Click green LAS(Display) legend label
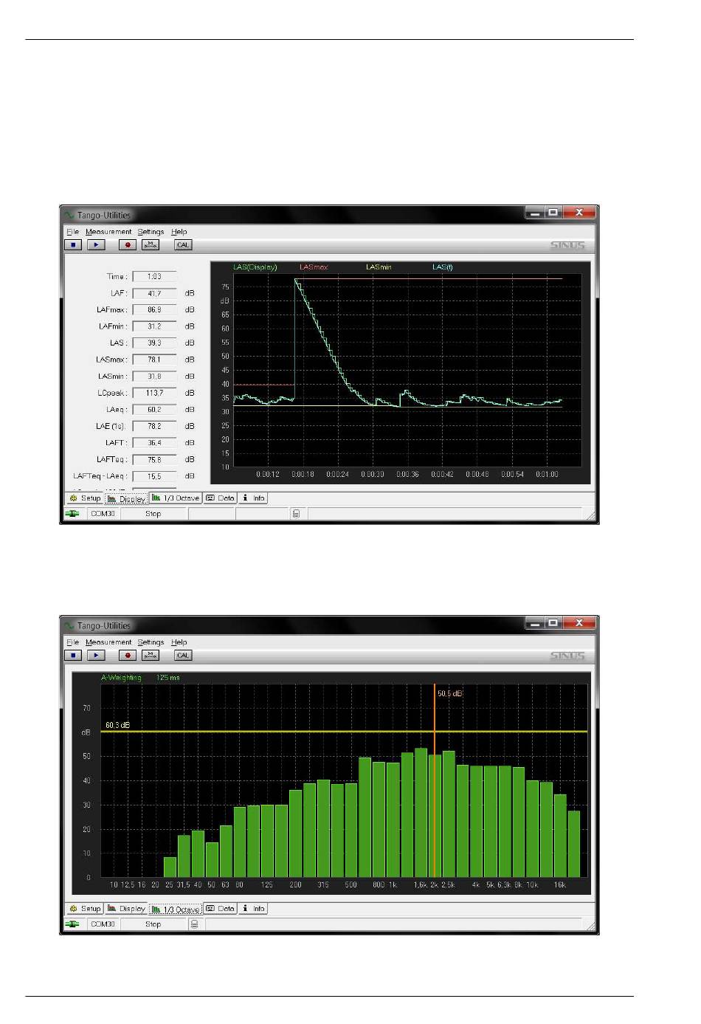Screen dimensions: 701x1024 pos(255,267)
